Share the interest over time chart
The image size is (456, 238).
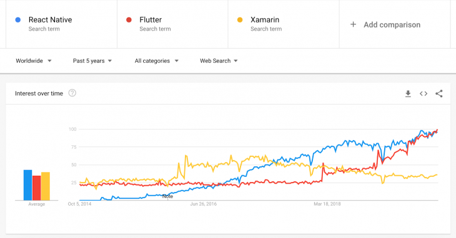439,93
